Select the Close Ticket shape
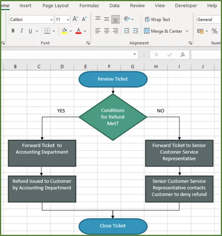This screenshot has width=222, height=236. pos(113,226)
